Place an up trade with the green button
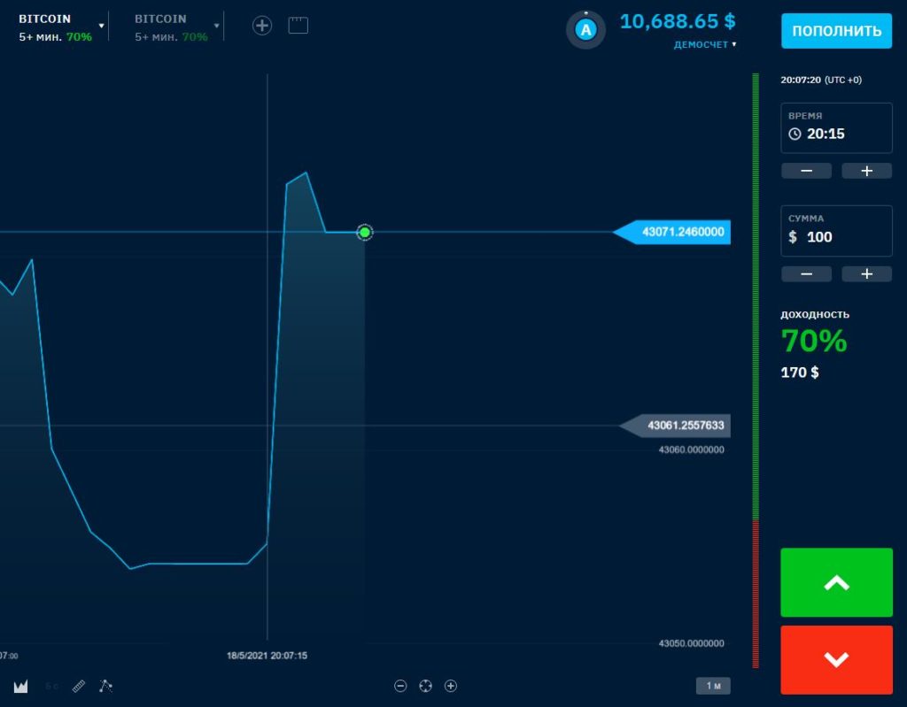The width and height of the screenshot is (907, 707). [x=836, y=582]
